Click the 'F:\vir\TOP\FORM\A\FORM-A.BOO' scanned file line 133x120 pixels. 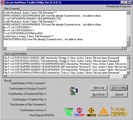click(23, 33)
